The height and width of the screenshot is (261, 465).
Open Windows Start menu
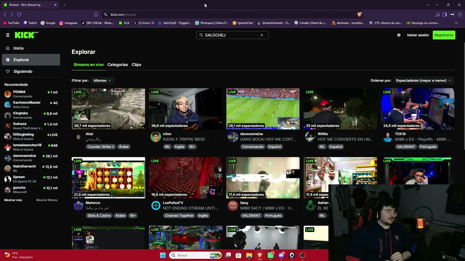pyautogui.click(x=163, y=255)
